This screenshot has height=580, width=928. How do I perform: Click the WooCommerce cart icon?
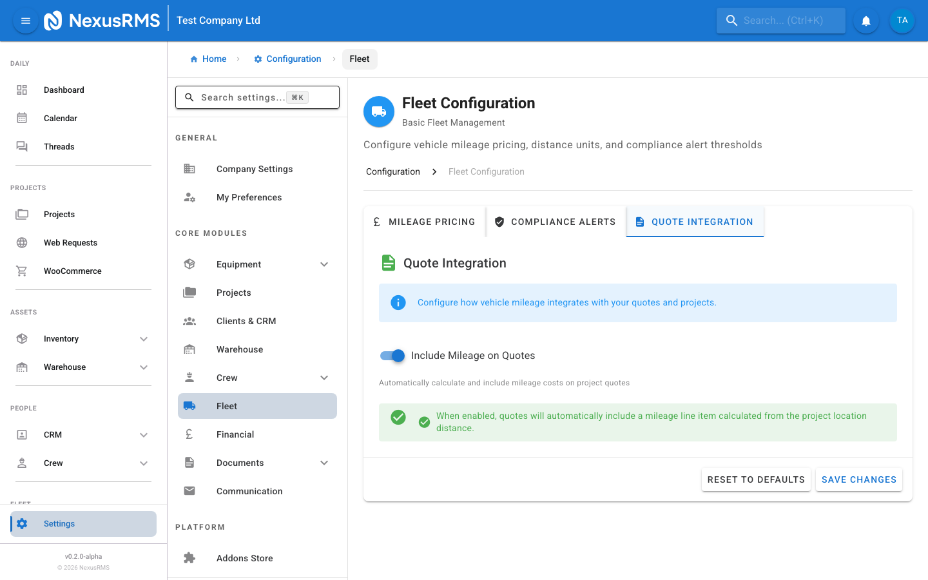coord(22,271)
